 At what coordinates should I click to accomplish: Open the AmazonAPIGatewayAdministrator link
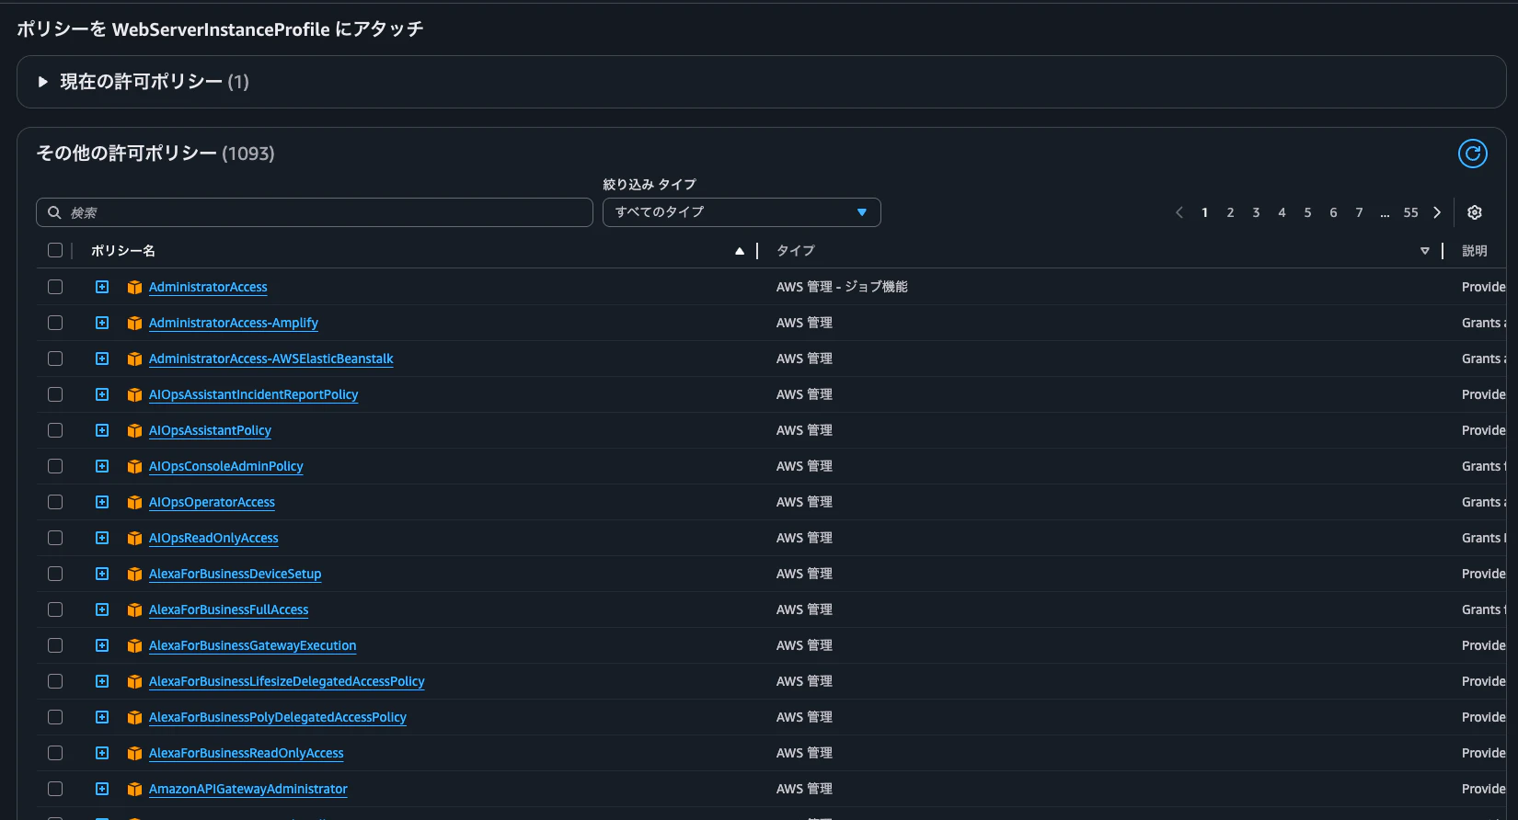pyautogui.click(x=248, y=789)
